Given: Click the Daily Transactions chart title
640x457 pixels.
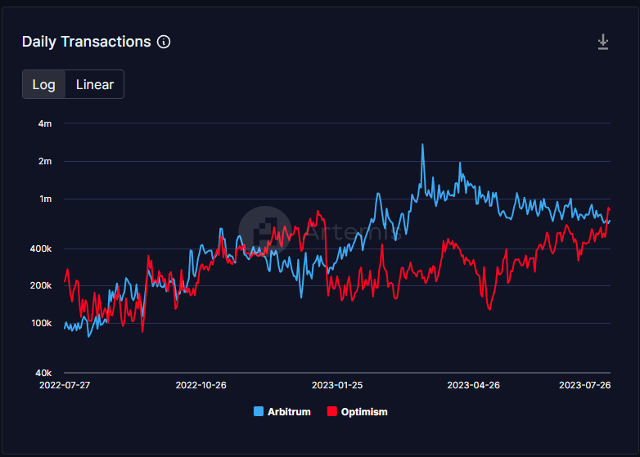Looking at the screenshot, I should 86,42.
